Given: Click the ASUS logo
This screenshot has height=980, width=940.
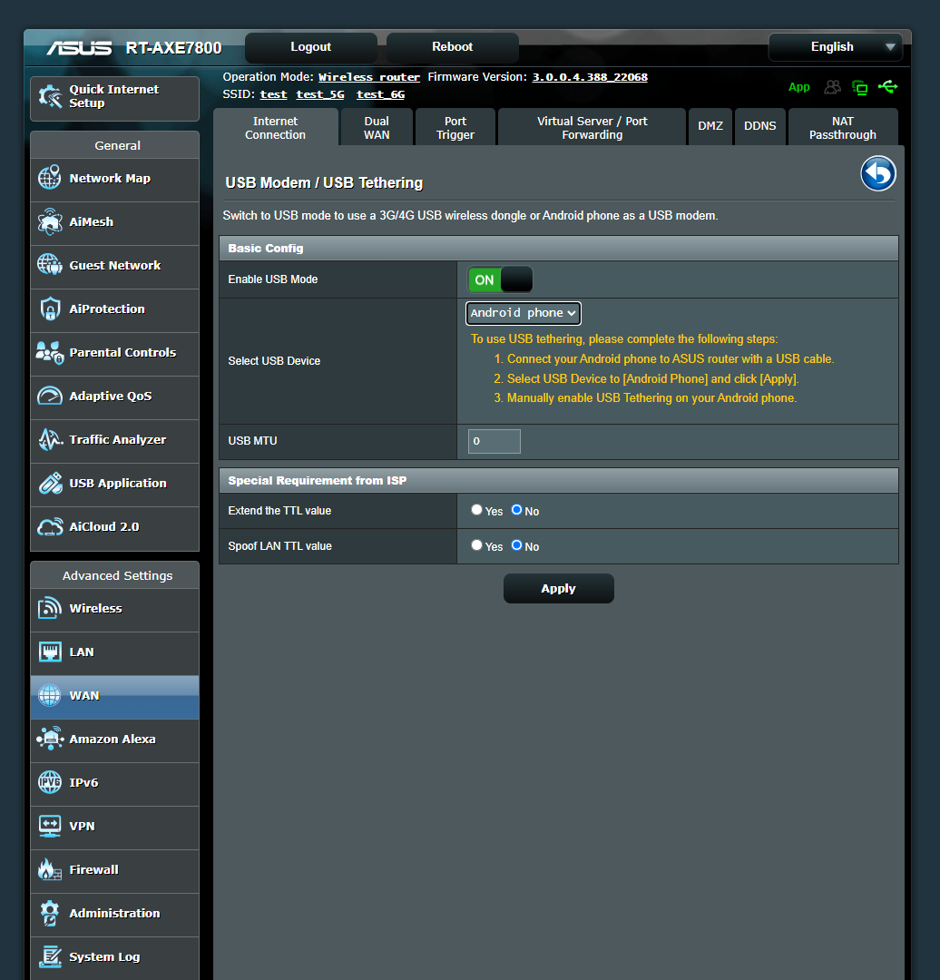Looking at the screenshot, I should coord(79,48).
